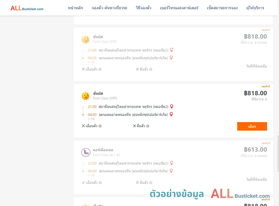Click รถทัวร์ tag on แอร์เมืองเลย card
The width and height of the screenshot is (279, 206).
point(266,143)
